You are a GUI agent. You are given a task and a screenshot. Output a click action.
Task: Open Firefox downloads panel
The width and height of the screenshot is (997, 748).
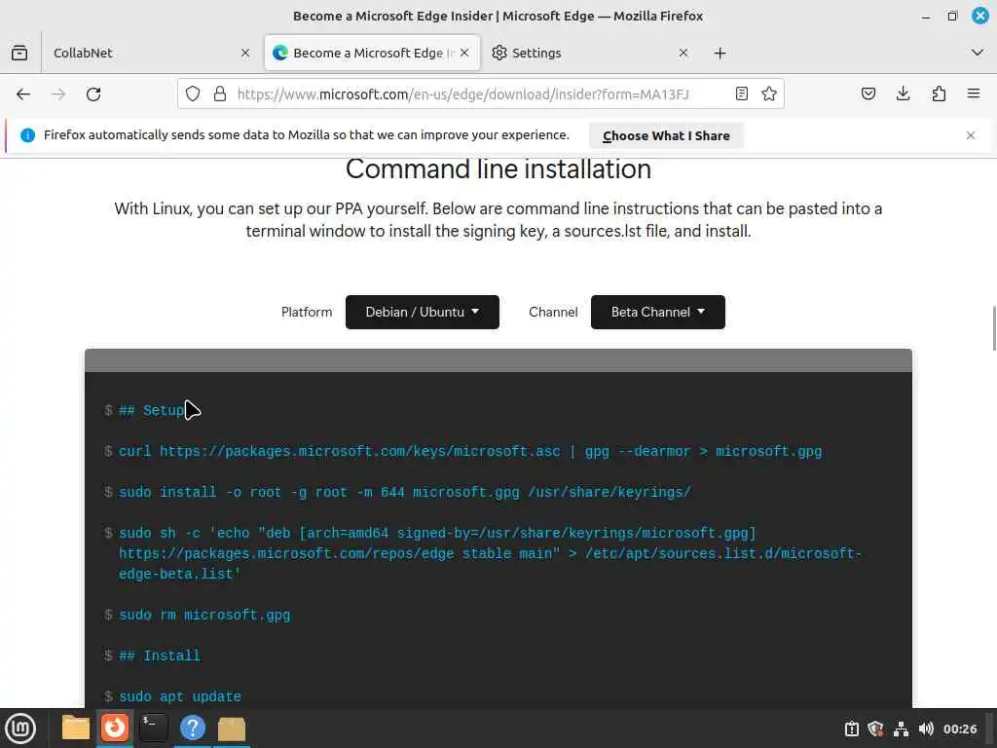[x=903, y=94]
